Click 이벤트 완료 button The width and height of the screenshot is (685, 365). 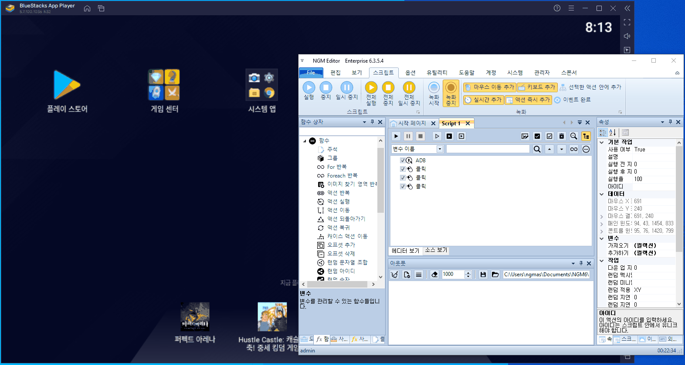573,100
